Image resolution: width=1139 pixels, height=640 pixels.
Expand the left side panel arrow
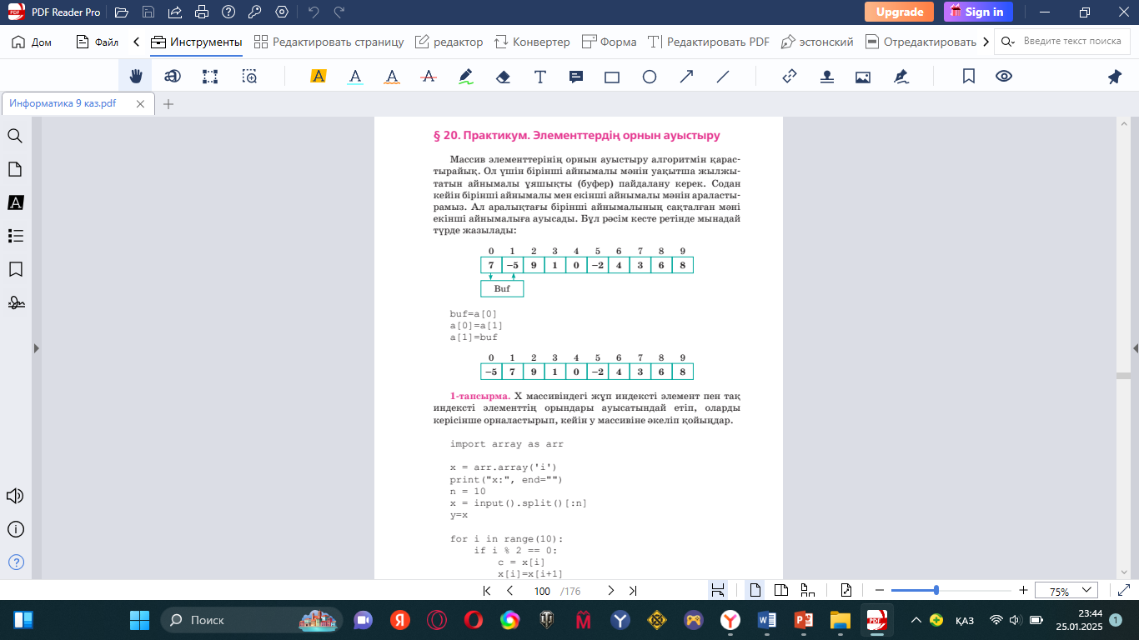pos(36,348)
